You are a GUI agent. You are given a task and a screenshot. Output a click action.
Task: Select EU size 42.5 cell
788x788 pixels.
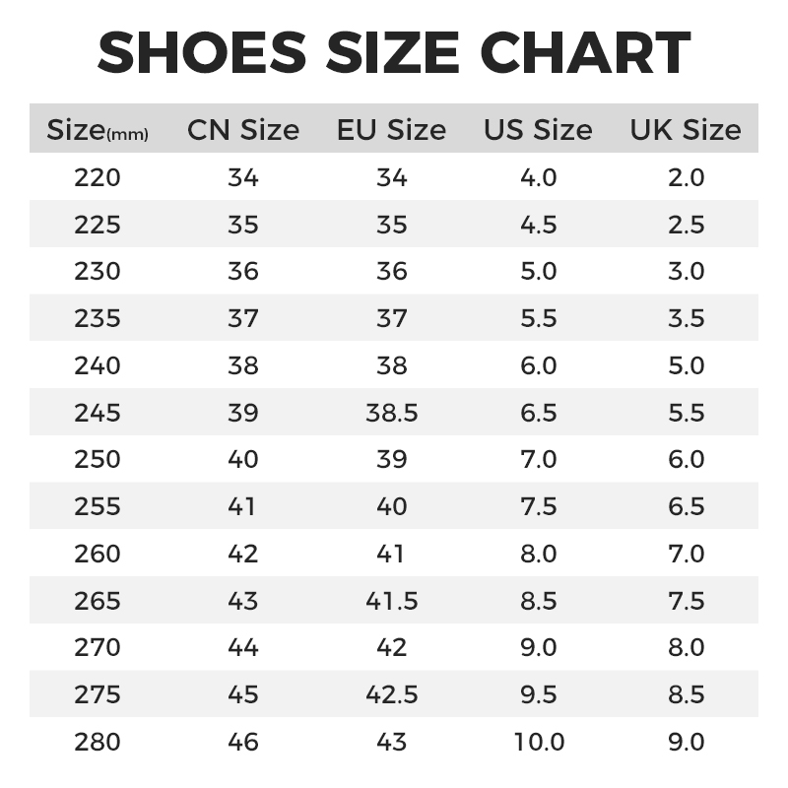click(x=391, y=694)
